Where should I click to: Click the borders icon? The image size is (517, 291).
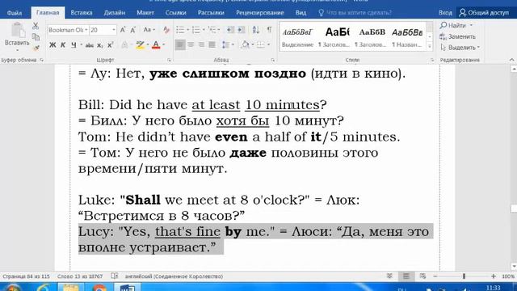(x=261, y=44)
